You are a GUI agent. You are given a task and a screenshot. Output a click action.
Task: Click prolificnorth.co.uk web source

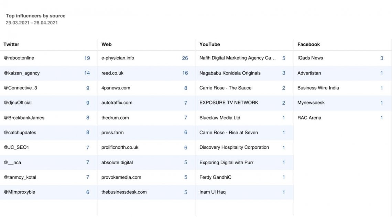[x=120, y=147]
